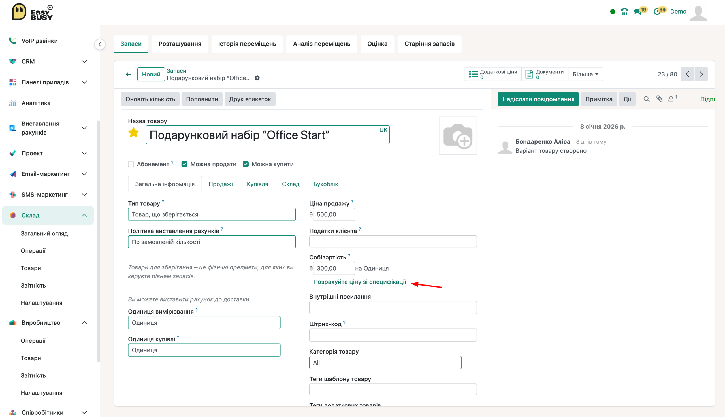Uncheck Можна продати checkbox

pyautogui.click(x=184, y=164)
